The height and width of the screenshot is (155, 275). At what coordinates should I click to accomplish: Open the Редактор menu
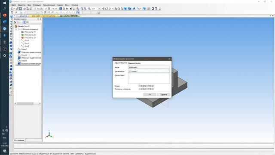[21, 5]
